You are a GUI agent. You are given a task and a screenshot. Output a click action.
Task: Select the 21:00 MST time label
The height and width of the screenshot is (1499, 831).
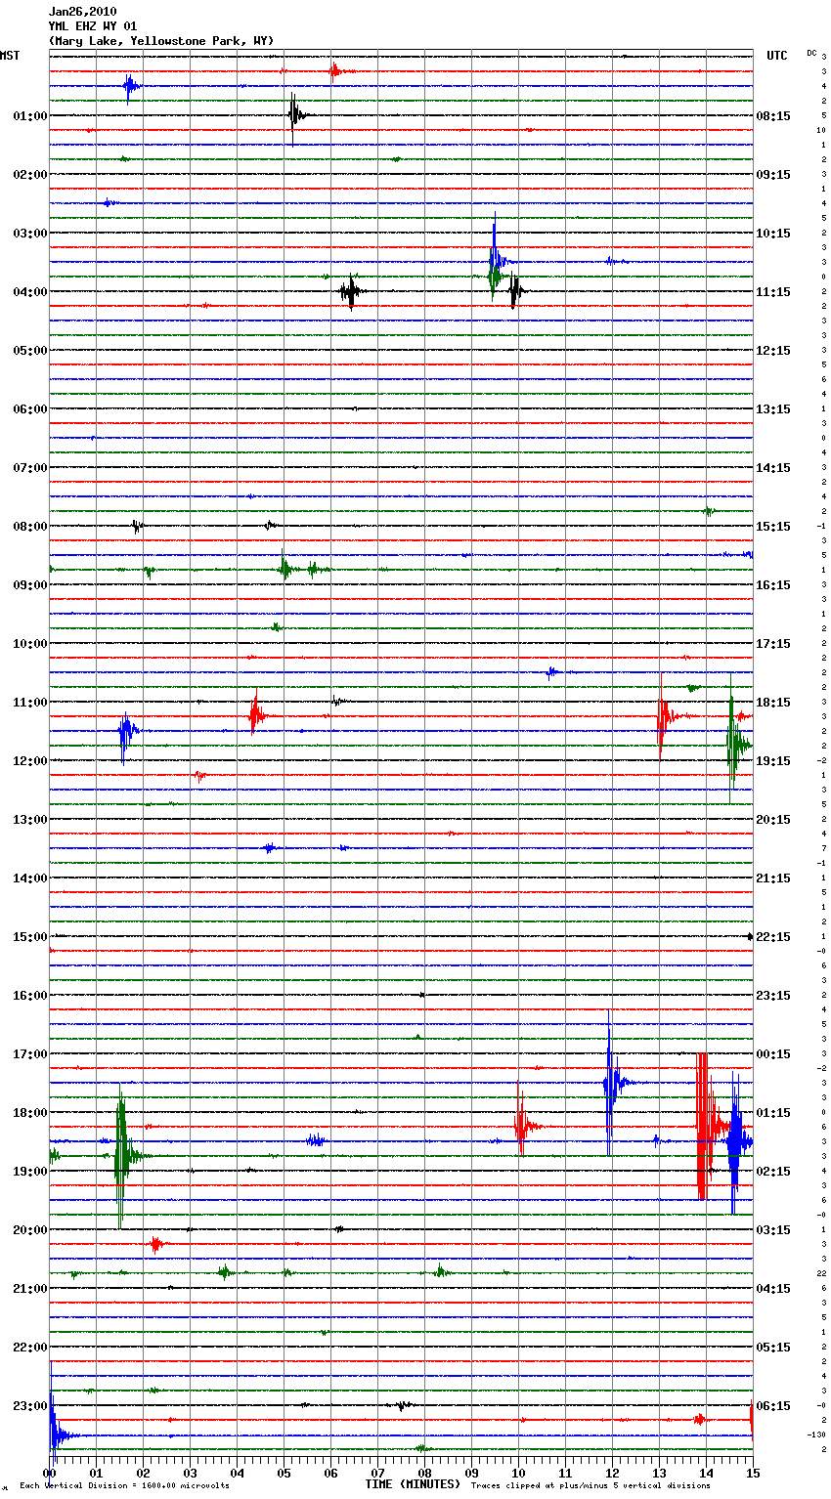tap(29, 1289)
